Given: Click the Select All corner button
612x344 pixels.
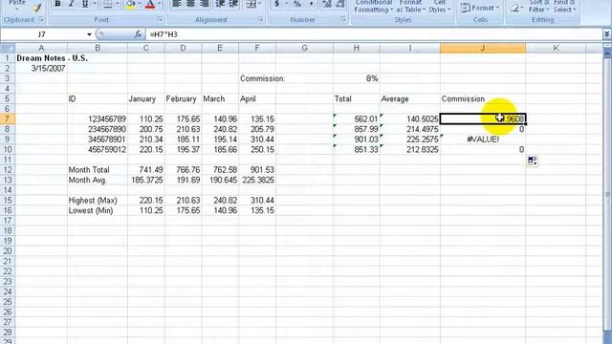Looking at the screenshot, I should pos(8,49).
